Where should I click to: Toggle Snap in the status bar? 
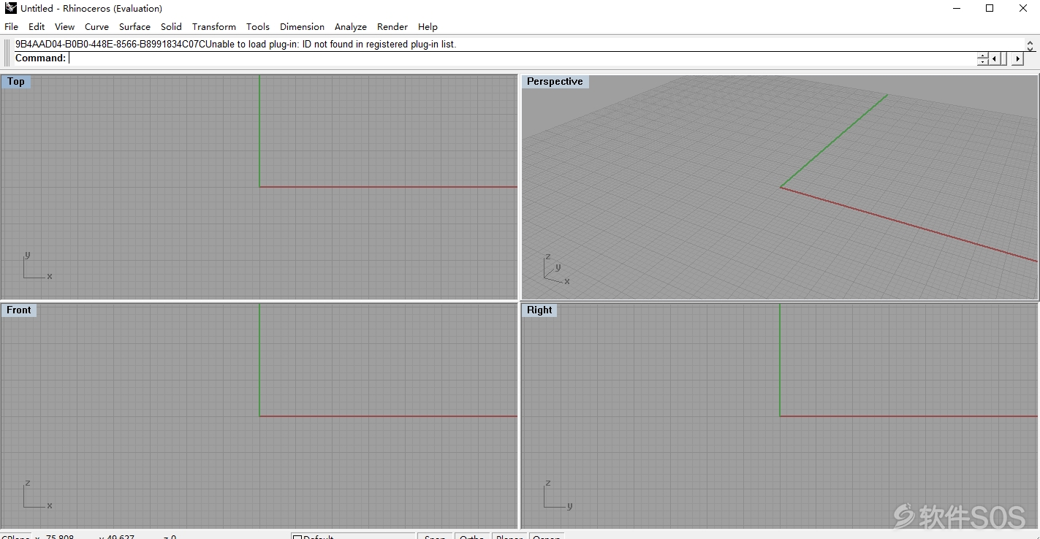tap(435, 536)
